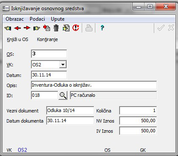Open the Upute menu

[58, 19]
